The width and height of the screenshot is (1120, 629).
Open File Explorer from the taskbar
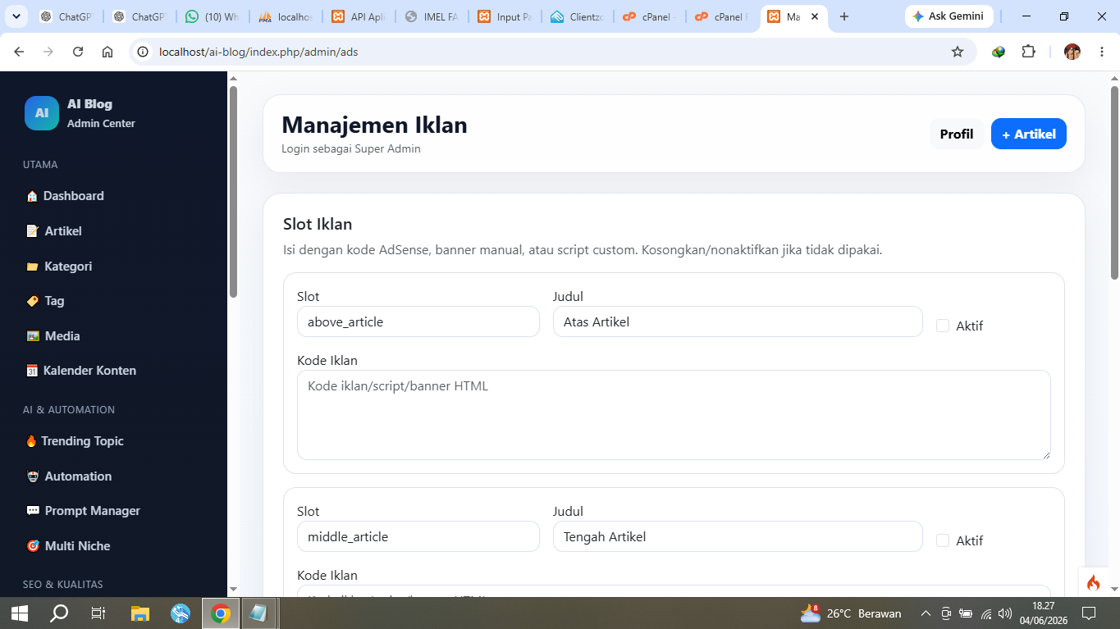140,613
